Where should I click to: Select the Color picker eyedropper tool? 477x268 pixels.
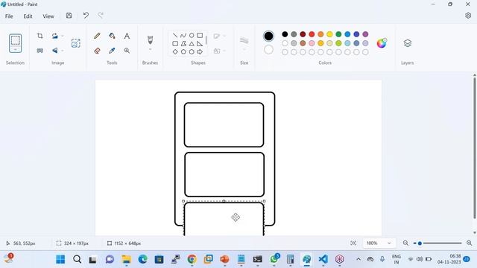[x=112, y=51]
